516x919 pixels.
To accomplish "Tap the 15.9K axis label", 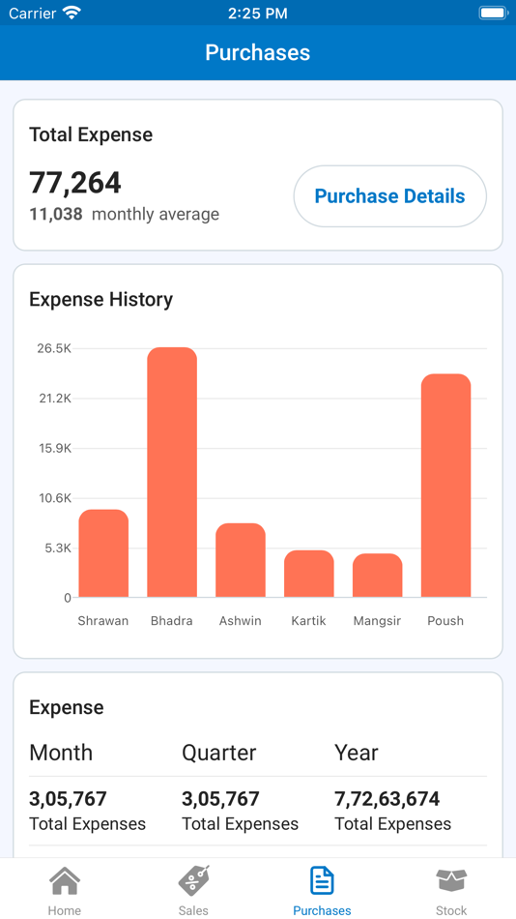I will click(54, 448).
